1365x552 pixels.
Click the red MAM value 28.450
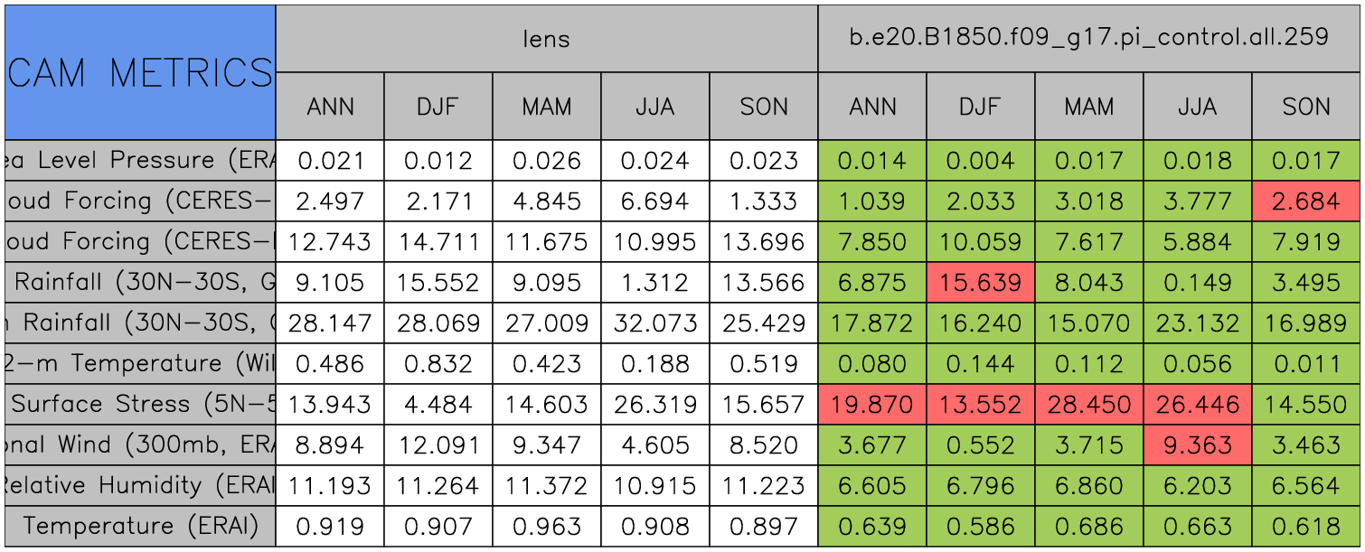1088,405
